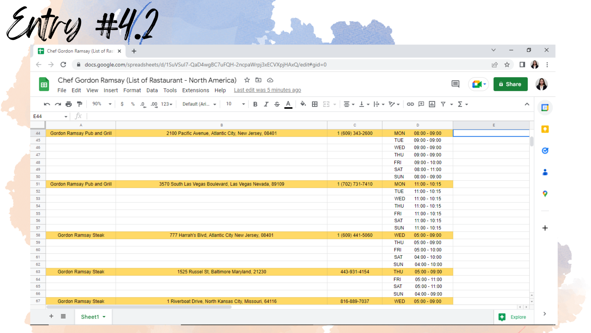Click the Redo arrow in the toolbar

(x=58, y=104)
